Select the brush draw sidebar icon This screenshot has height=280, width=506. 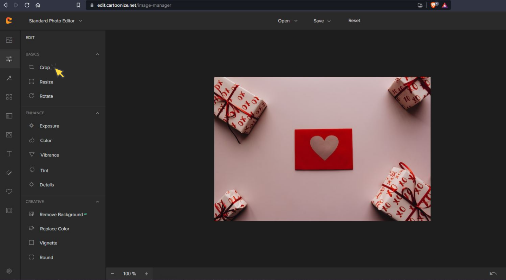(9, 173)
